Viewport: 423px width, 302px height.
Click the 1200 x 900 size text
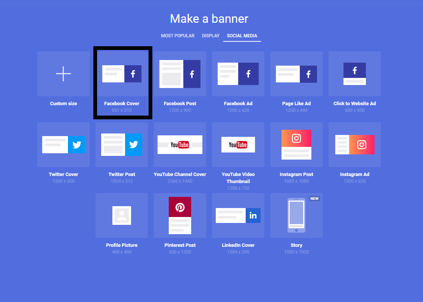pyautogui.click(x=180, y=110)
